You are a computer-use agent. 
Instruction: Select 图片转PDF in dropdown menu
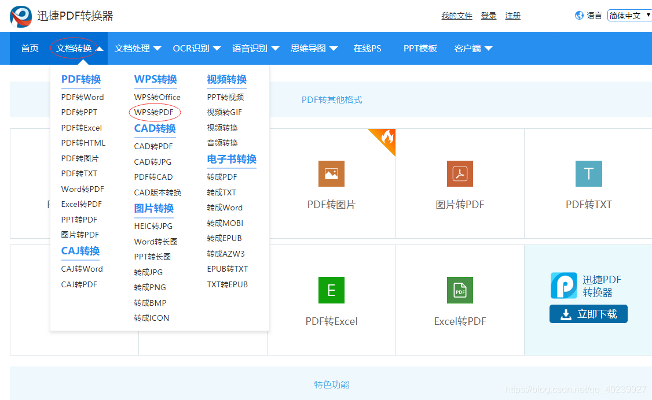(80, 235)
